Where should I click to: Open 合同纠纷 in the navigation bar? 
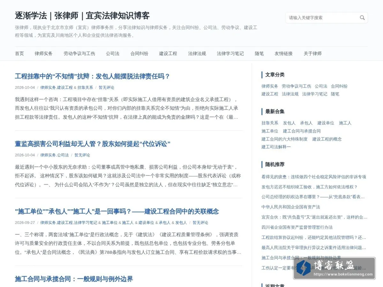139,54
